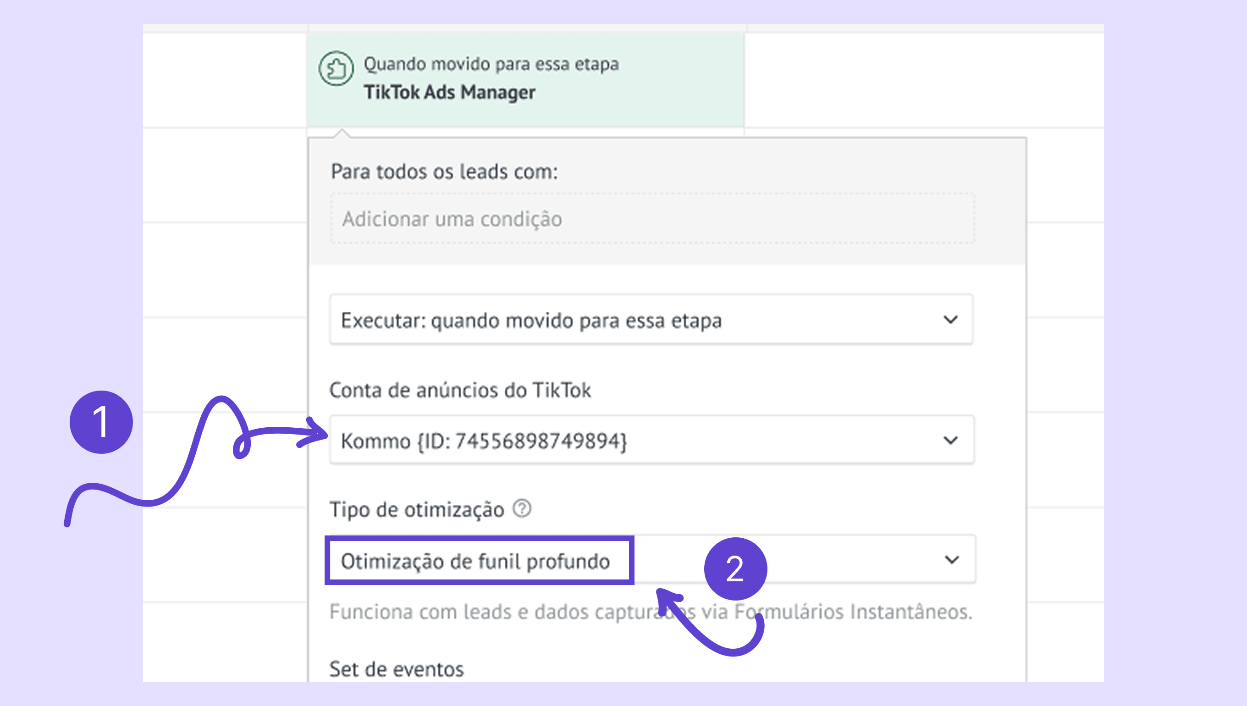Click the Tipo de otimização label

[x=417, y=510]
